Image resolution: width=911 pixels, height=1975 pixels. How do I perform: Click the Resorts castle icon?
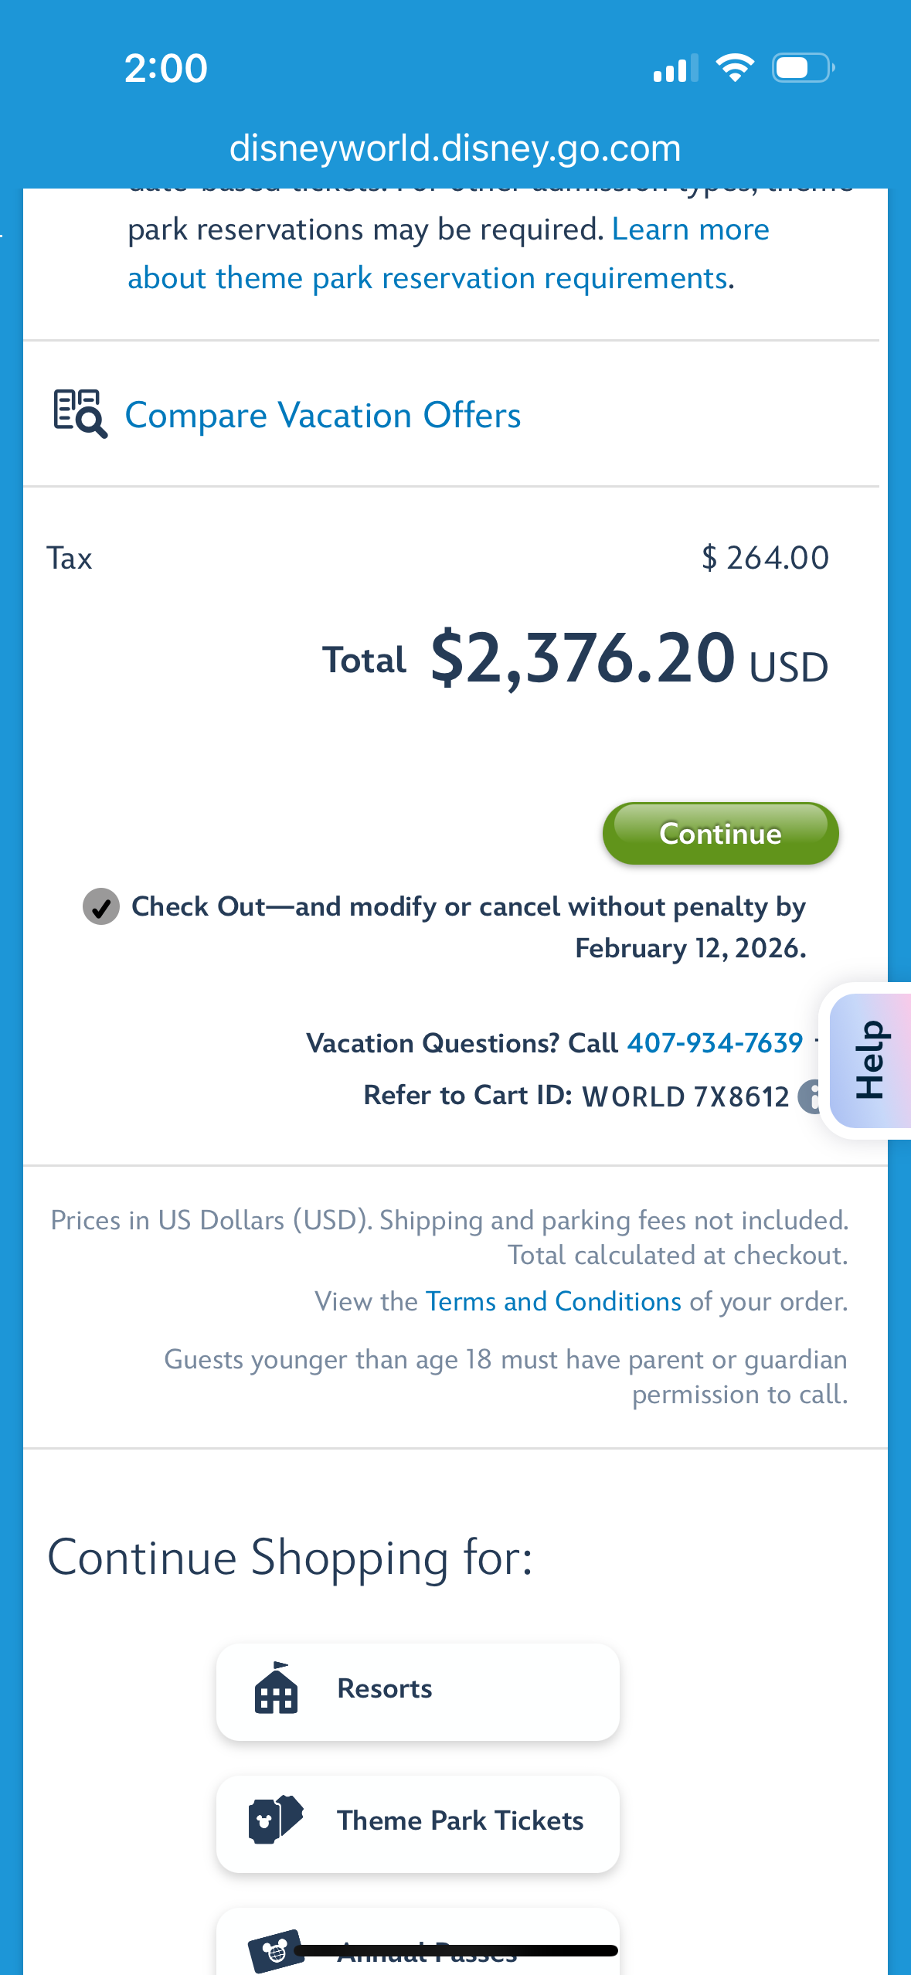[x=276, y=1689]
